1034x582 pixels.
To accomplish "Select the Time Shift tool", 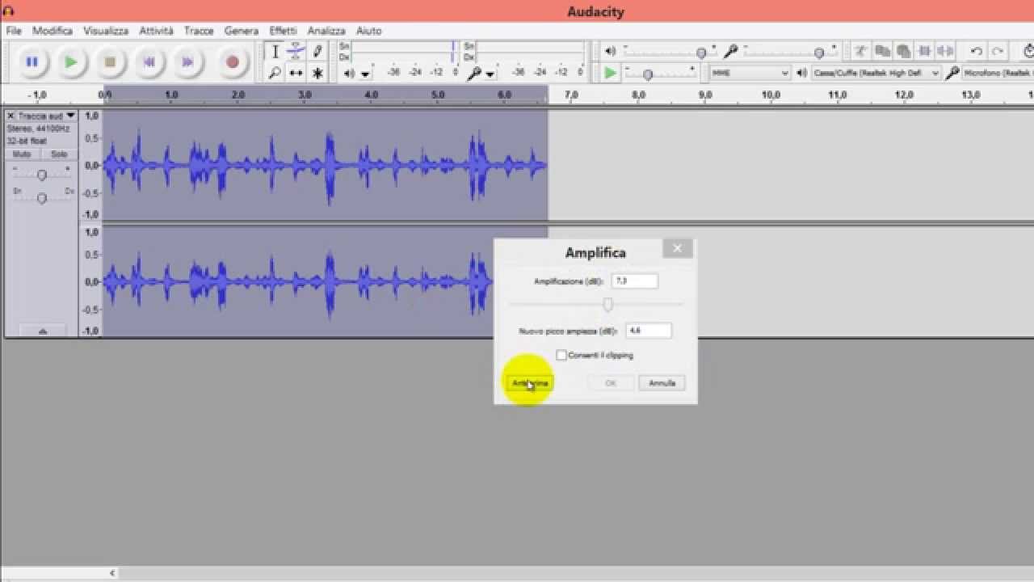I will pyautogui.click(x=296, y=73).
